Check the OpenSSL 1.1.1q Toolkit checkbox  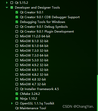coord(17,103)
